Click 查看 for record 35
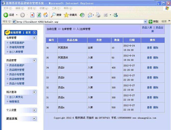The height and width of the screenshot is (130, 171). click(x=149, y=58)
